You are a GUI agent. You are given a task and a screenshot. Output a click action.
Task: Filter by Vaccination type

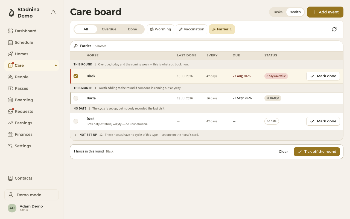click(x=191, y=29)
